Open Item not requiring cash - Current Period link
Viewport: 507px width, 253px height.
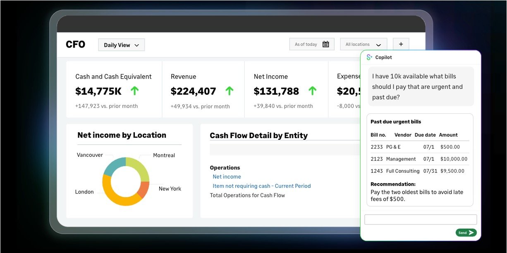point(261,186)
